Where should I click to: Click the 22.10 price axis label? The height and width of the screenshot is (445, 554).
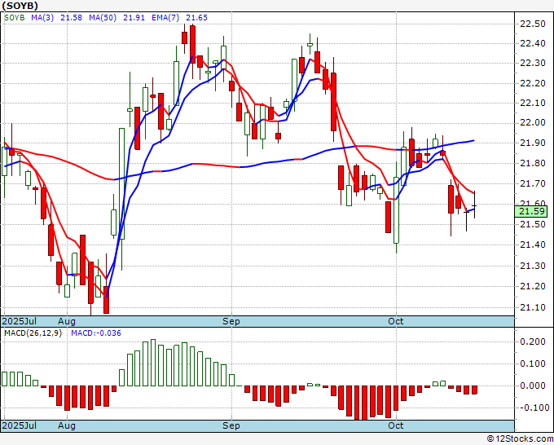533,104
